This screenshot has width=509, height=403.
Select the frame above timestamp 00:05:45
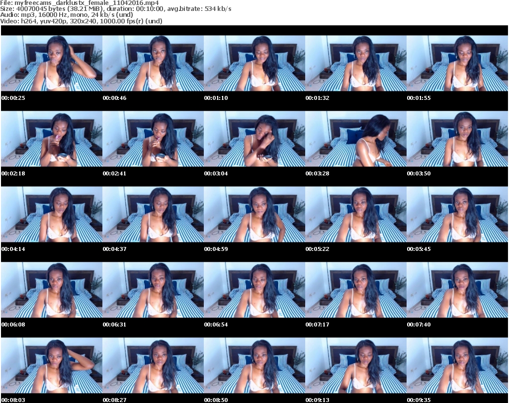point(457,214)
